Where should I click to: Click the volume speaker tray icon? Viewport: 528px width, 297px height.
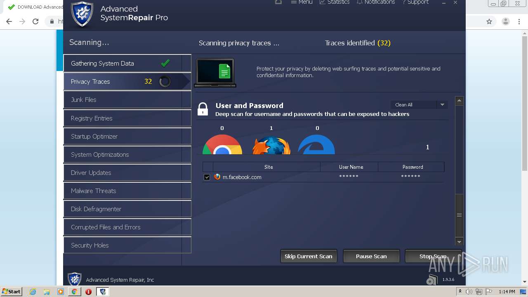469,292
